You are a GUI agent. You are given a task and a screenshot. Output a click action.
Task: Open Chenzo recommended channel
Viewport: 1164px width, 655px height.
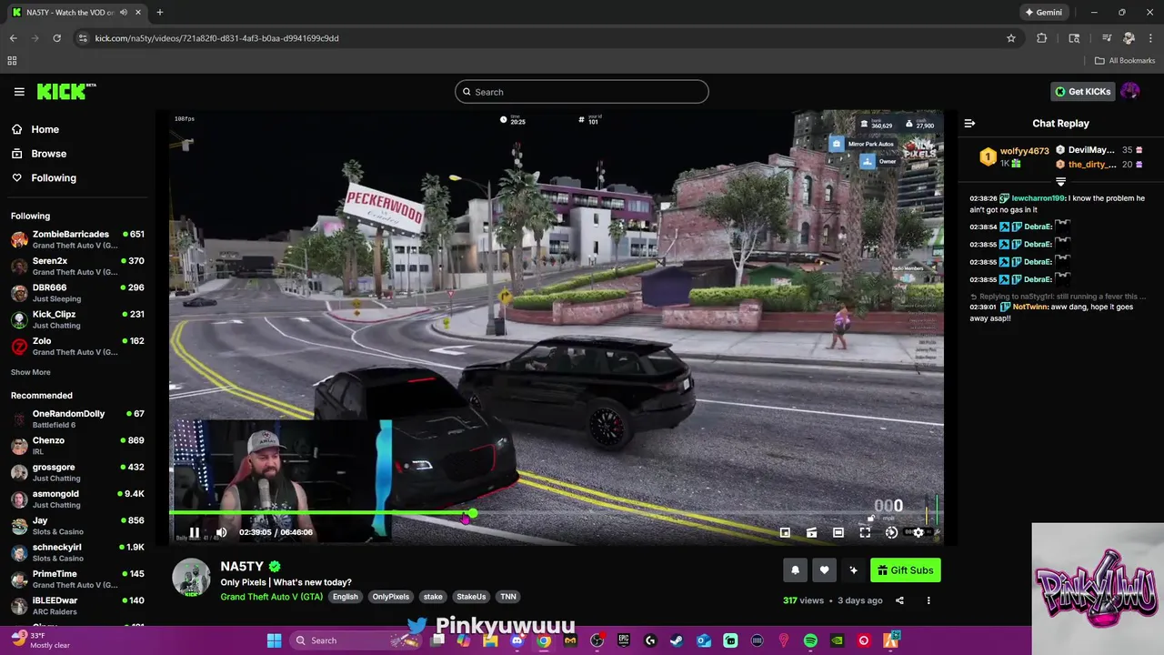tap(77, 446)
